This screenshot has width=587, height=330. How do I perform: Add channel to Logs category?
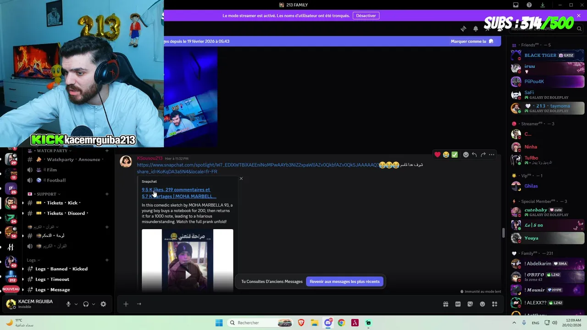107,260
